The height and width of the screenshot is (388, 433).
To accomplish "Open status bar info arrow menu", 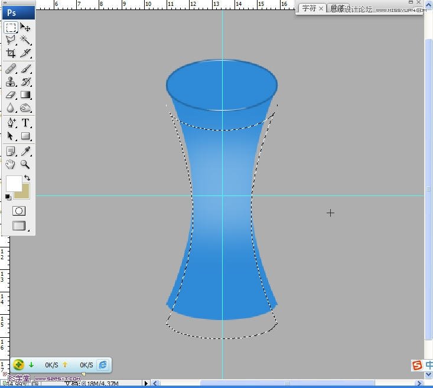I will (146, 384).
